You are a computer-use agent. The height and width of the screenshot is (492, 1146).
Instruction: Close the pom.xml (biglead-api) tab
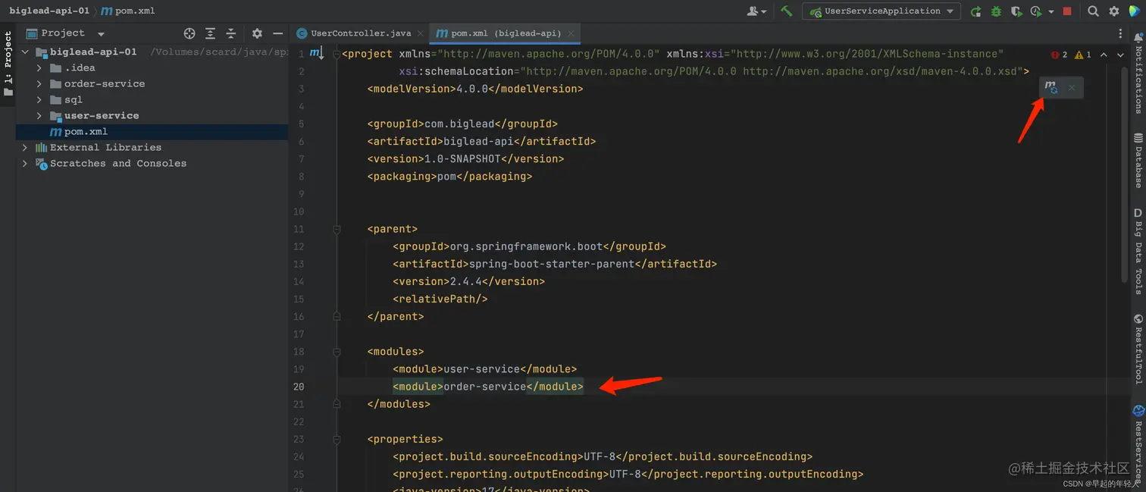(x=571, y=33)
